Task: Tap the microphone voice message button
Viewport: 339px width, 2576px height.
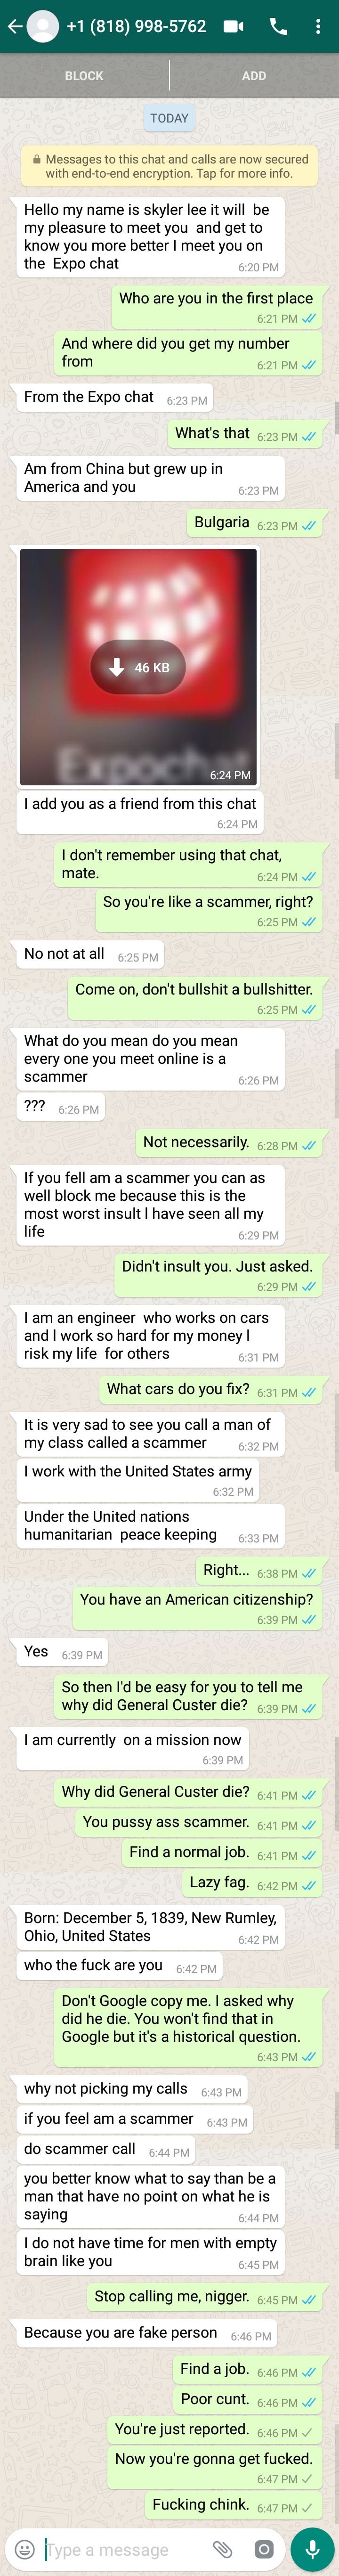Action: [312, 2549]
